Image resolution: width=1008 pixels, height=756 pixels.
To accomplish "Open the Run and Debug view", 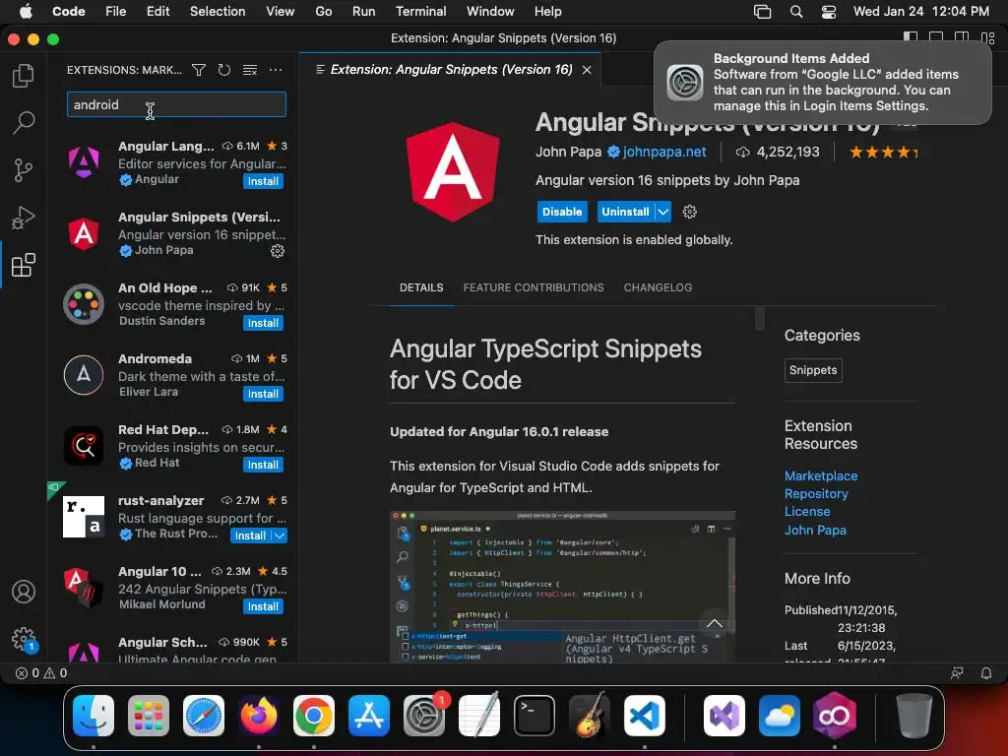I will (24, 218).
